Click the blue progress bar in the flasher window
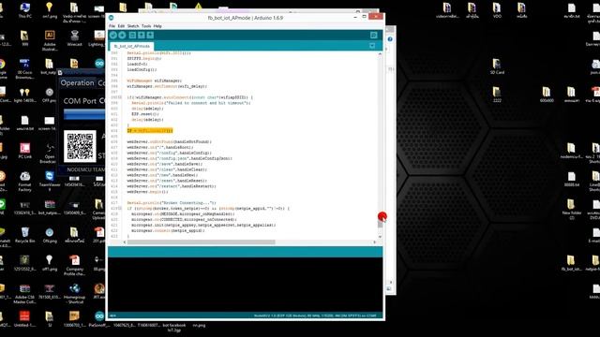This screenshot has height=337, width=600. pyautogui.click(x=84, y=114)
